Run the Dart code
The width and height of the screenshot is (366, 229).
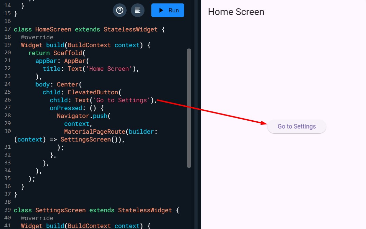click(168, 10)
